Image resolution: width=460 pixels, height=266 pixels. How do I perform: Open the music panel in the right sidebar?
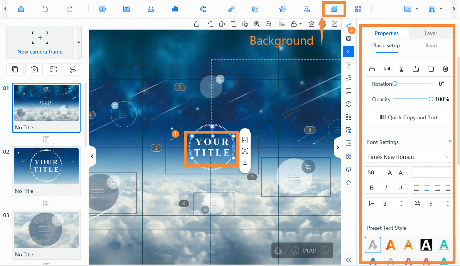[349, 78]
